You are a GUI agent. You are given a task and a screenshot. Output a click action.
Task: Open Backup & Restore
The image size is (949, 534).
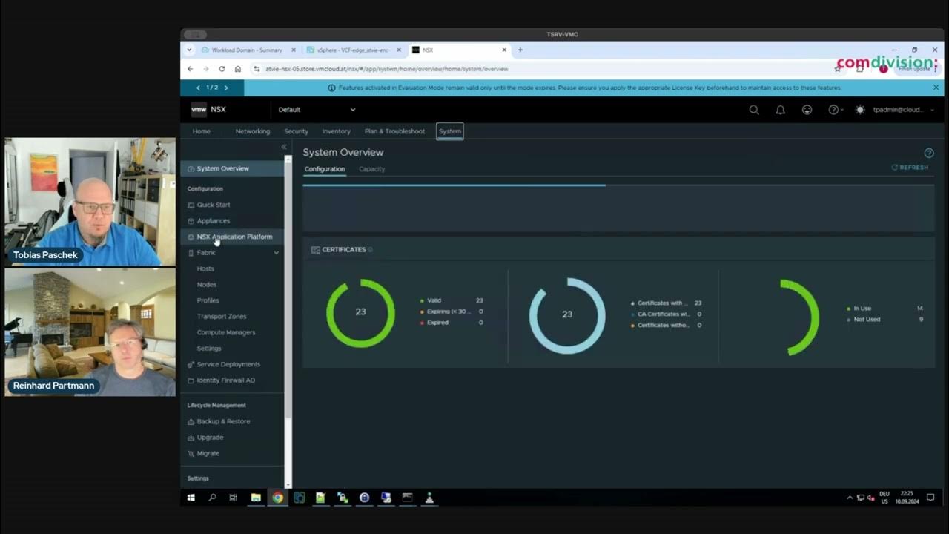[x=223, y=421]
